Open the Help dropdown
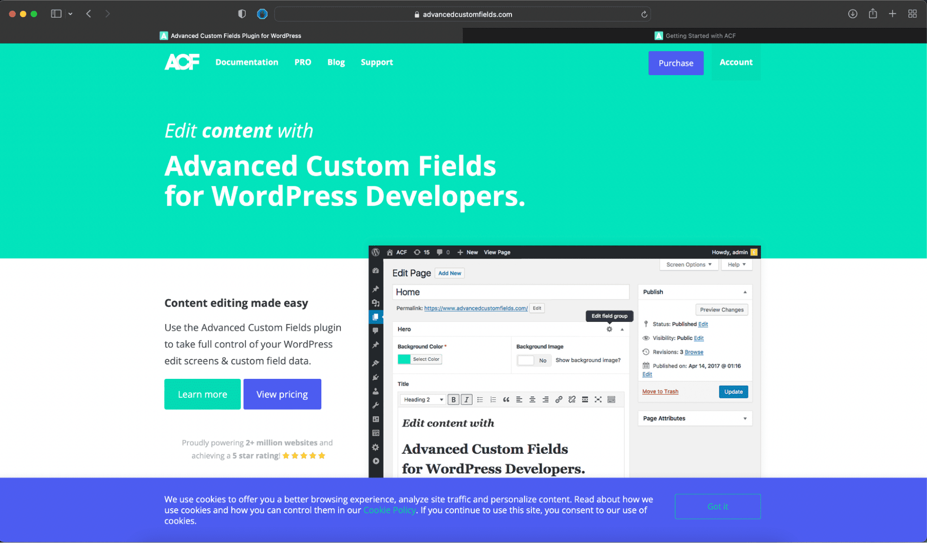This screenshot has width=927, height=543. click(x=736, y=265)
